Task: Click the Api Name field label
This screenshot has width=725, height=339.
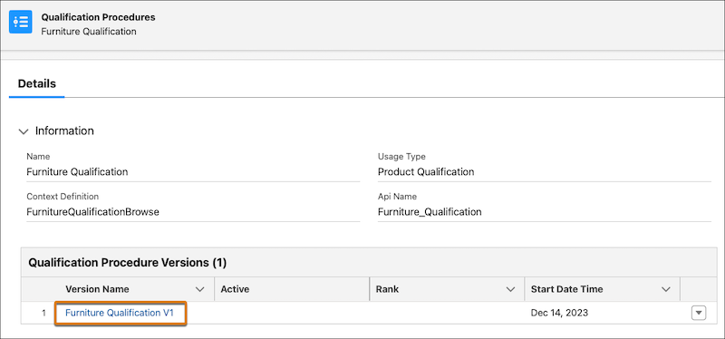Action: point(397,197)
